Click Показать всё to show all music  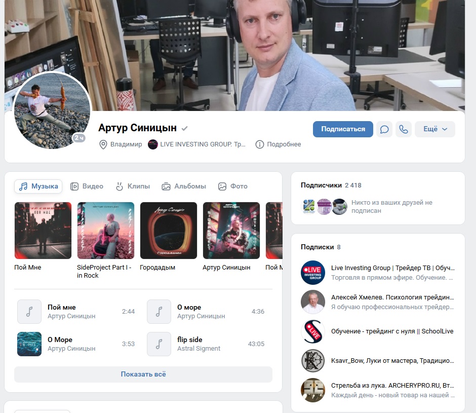tap(143, 374)
